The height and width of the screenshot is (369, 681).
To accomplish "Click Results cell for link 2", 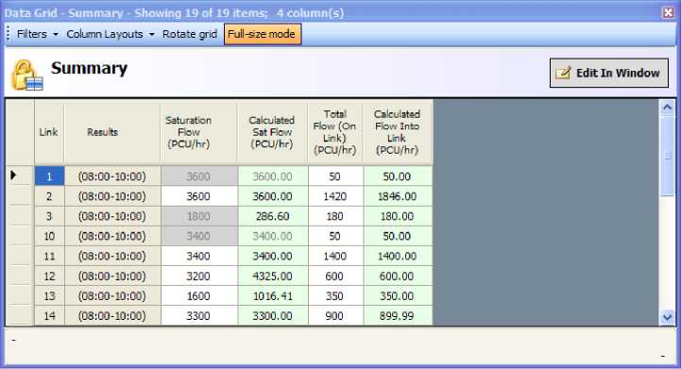I will [x=112, y=196].
